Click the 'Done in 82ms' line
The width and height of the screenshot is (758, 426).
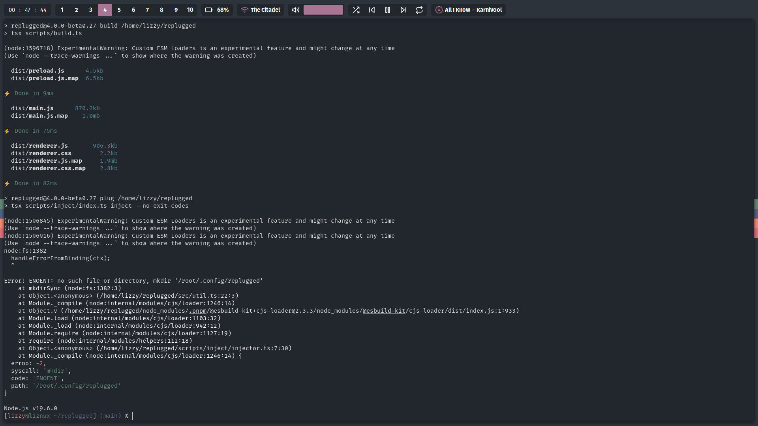pos(36,183)
